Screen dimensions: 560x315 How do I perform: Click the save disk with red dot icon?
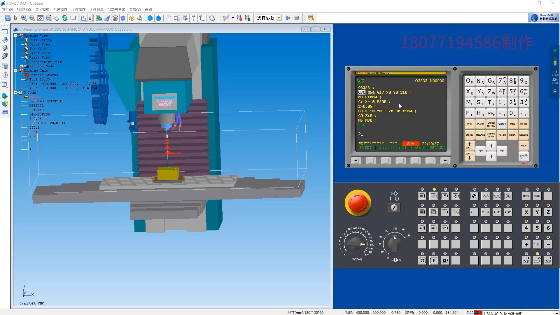pos(239,18)
